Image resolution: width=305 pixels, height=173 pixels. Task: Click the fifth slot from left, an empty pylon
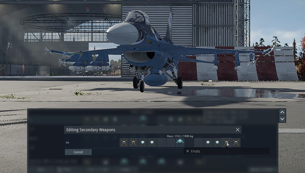point(161,142)
